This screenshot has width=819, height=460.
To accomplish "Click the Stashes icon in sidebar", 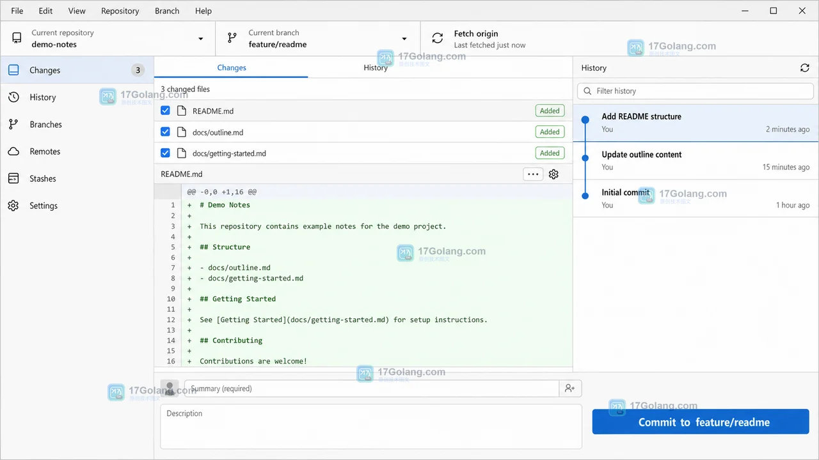I will 13,179.
